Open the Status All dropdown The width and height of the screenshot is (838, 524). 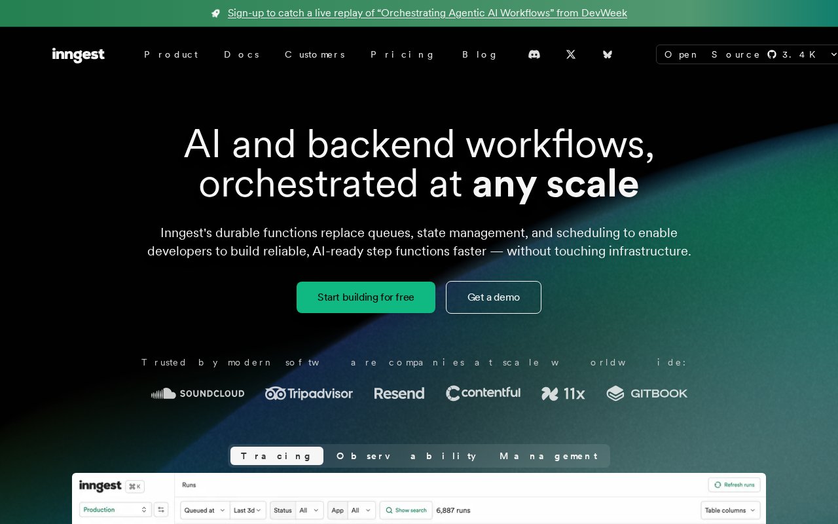[x=297, y=510]
